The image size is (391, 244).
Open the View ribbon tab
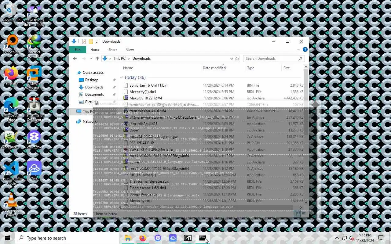(x=130, y=50)
